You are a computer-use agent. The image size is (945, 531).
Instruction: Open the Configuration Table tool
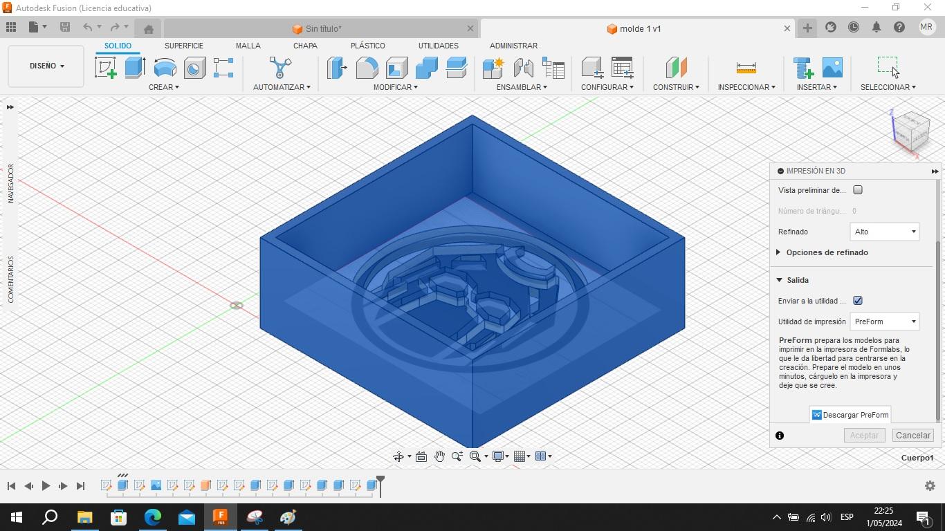622,68
